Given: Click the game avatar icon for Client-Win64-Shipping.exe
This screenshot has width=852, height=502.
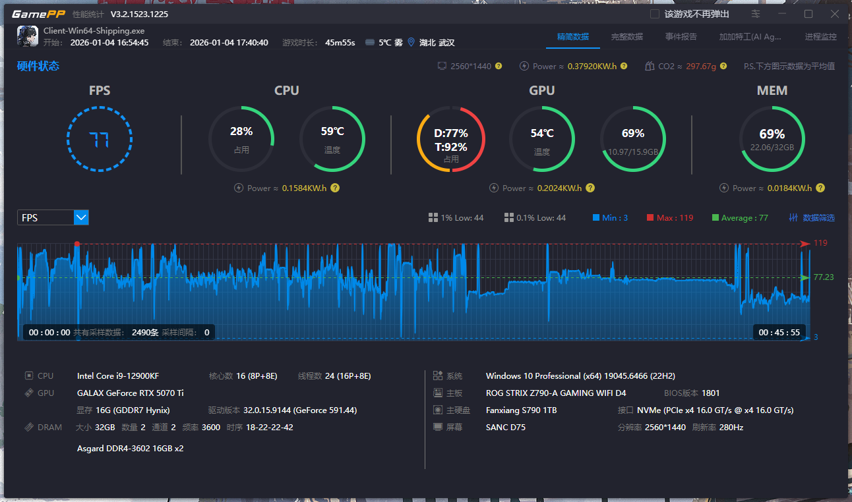Looking at the screenshot, I should coord(28,36).
